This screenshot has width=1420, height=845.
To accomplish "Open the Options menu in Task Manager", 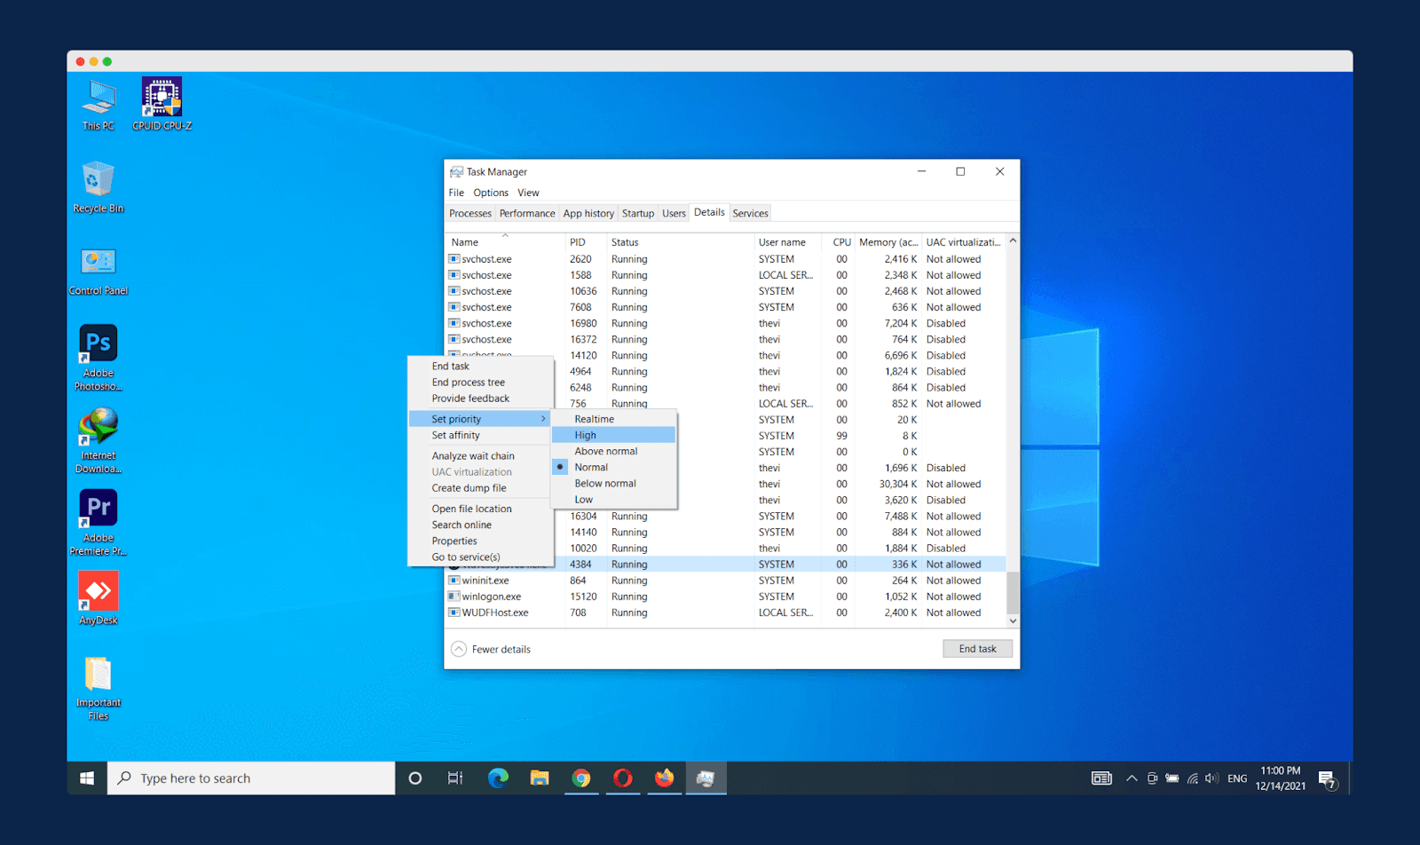I will (x=489, y=192).
